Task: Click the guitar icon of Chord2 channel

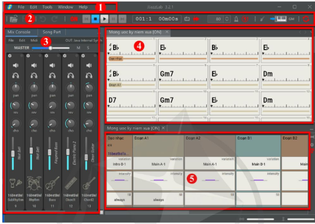Action: [x=89, y=184]
